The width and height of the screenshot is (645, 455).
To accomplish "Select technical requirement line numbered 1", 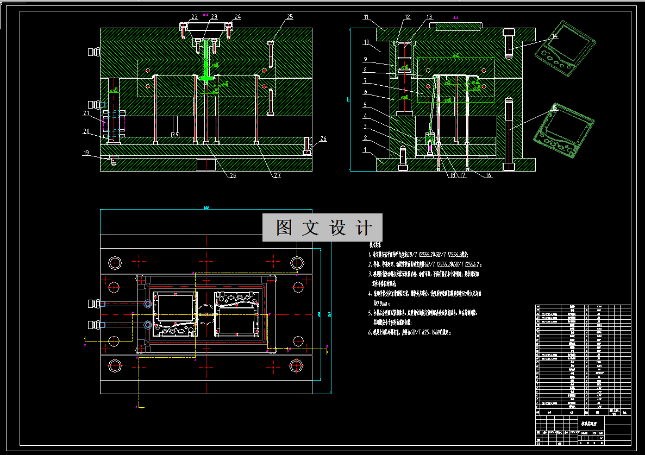I will coord(418,255).
